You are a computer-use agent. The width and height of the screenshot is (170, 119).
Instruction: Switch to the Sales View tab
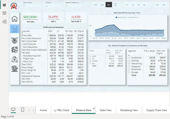tap(106, 110)
